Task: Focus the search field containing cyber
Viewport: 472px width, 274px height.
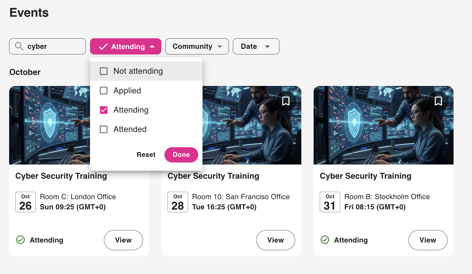Action: (54, 47)
